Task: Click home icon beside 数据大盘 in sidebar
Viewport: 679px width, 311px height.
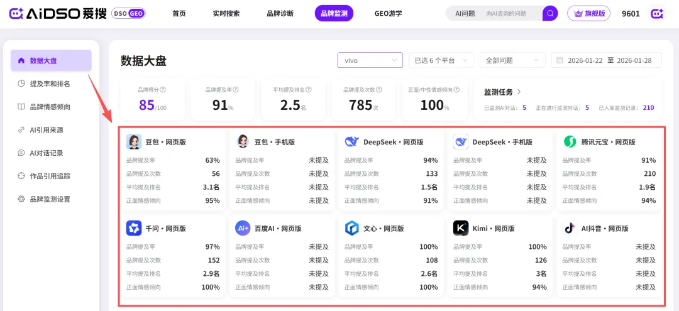Action: pos(21,60)
